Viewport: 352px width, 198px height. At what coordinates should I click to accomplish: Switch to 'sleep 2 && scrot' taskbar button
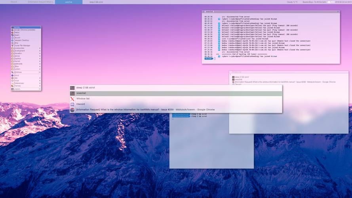(x=96, y=2)
